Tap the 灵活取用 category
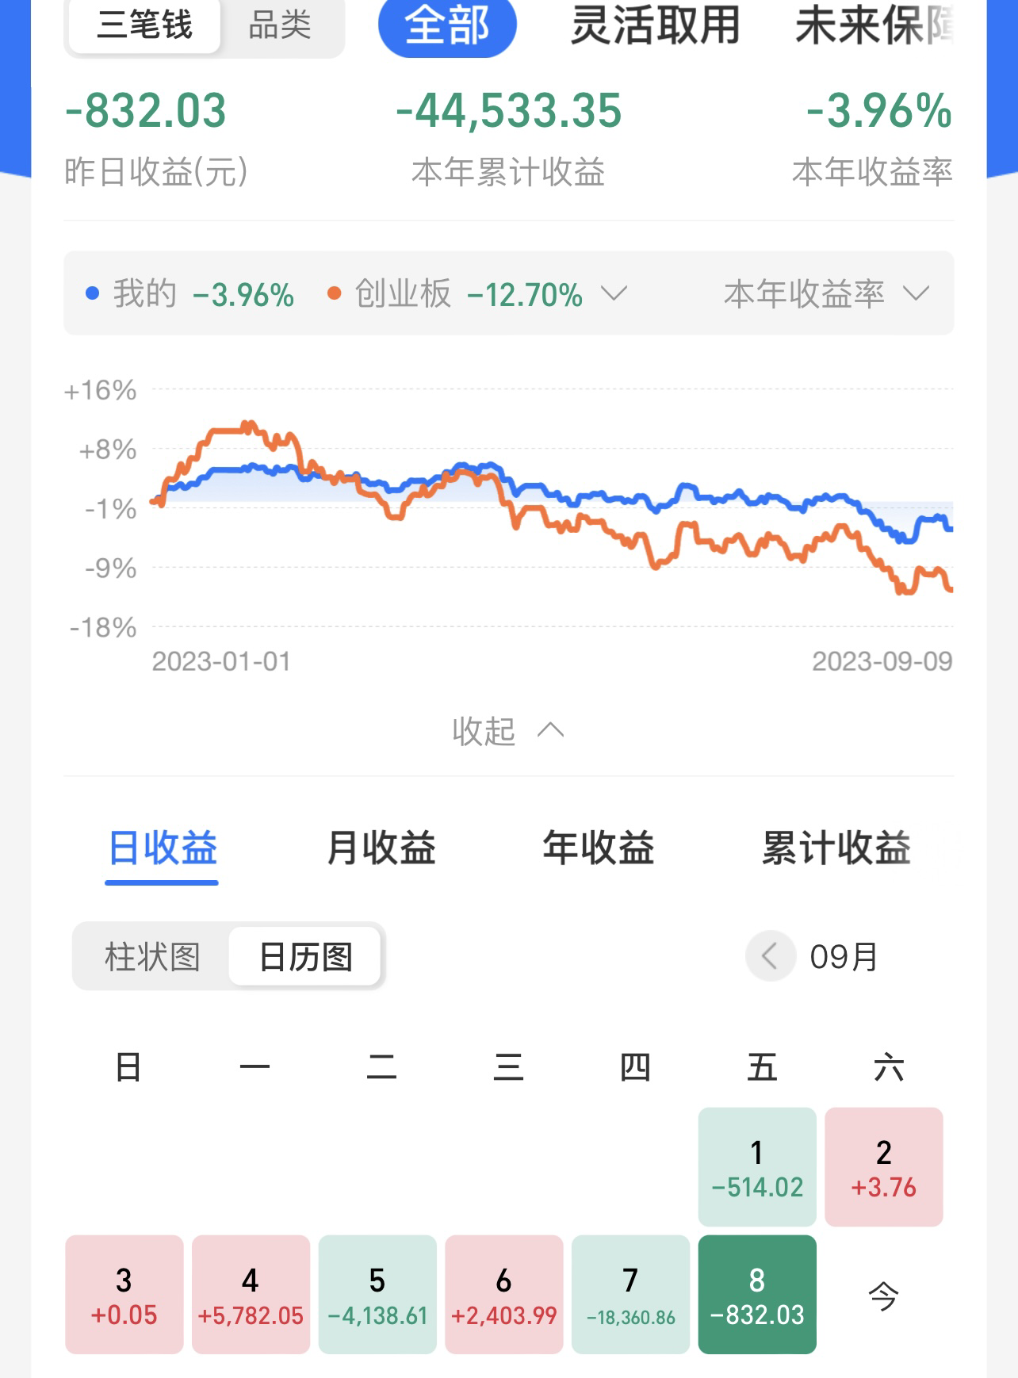The width and height of the screenshot is (1018, 1378). coord(655,25)
